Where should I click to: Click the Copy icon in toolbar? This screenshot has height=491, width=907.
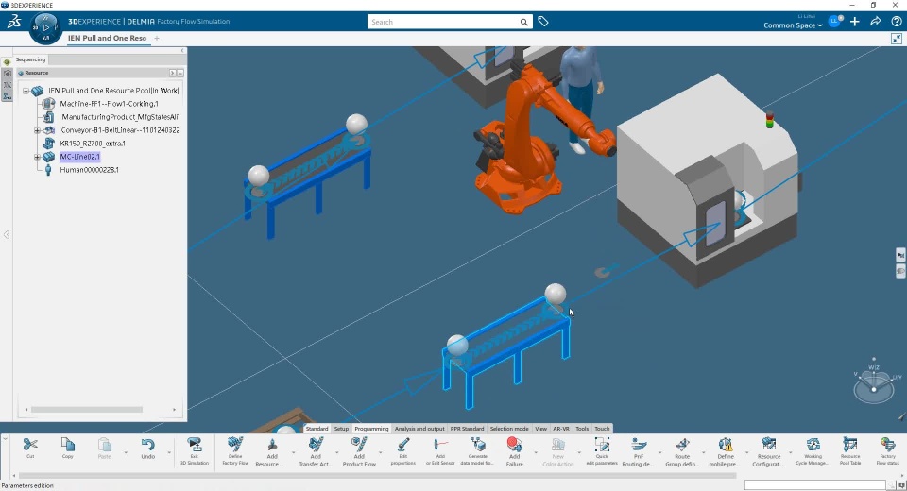pyautogui.click(x=68, y=444)
